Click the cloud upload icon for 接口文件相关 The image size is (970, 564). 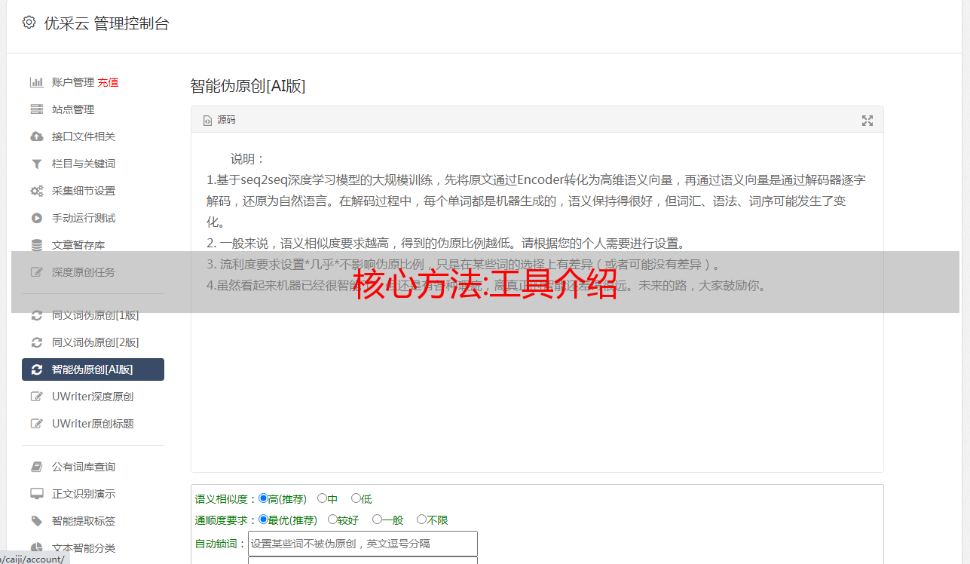(36, 136)
